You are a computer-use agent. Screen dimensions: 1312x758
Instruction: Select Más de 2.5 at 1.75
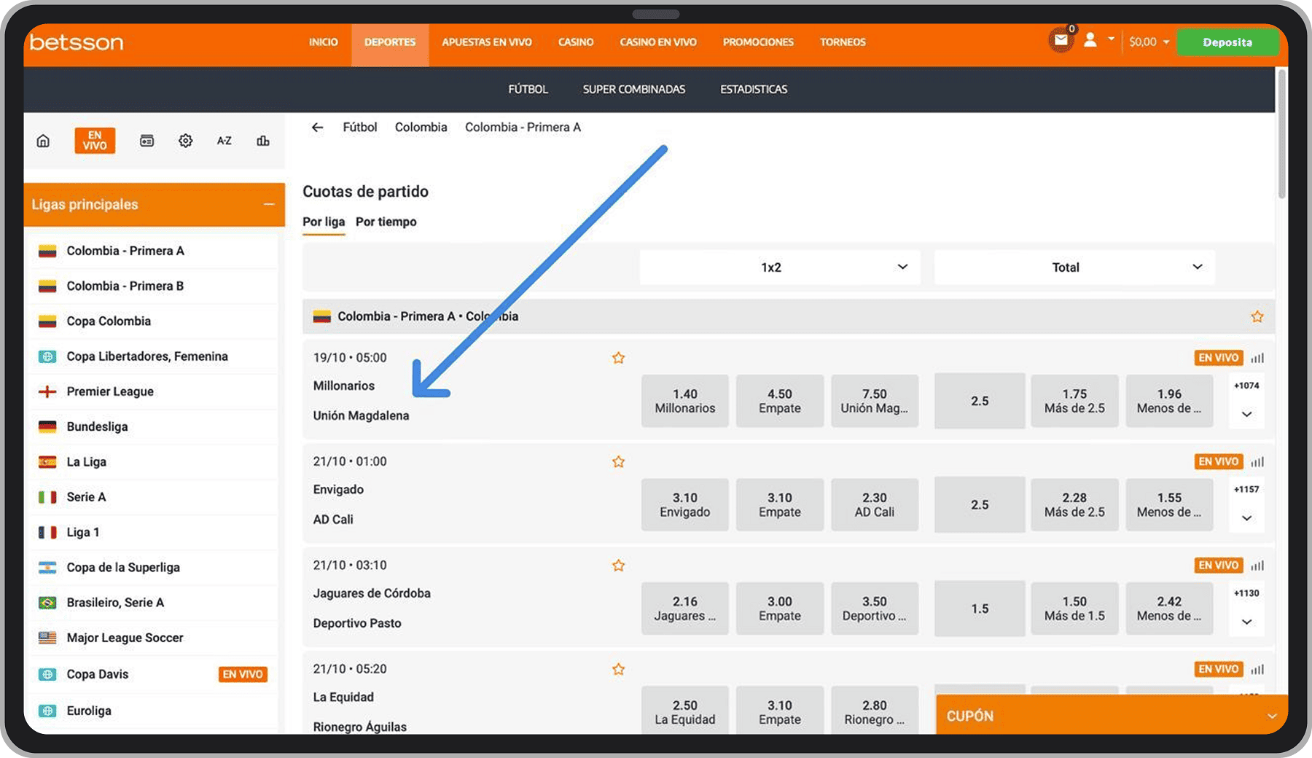(1074, 401)
